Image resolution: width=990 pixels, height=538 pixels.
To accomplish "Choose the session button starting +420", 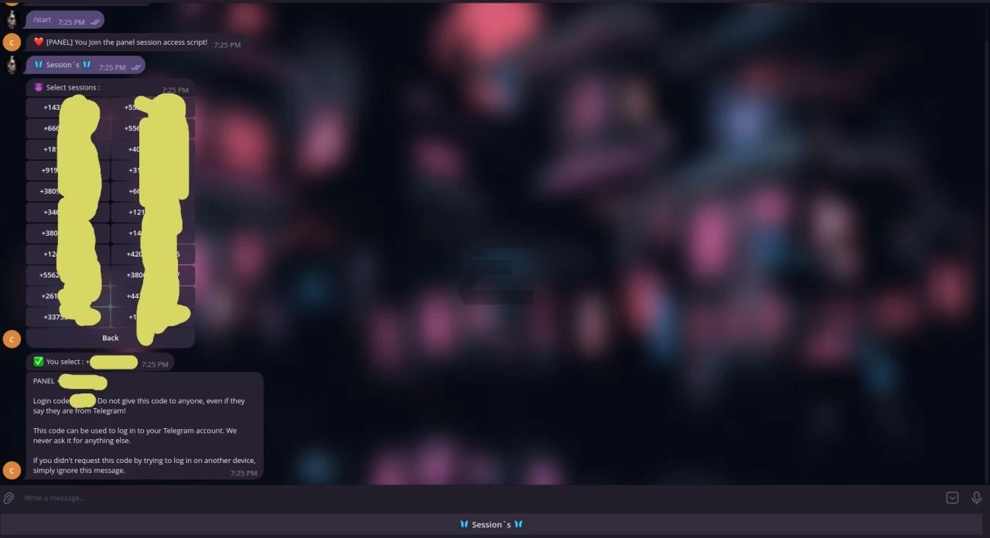I will click(x=153, y=254).
